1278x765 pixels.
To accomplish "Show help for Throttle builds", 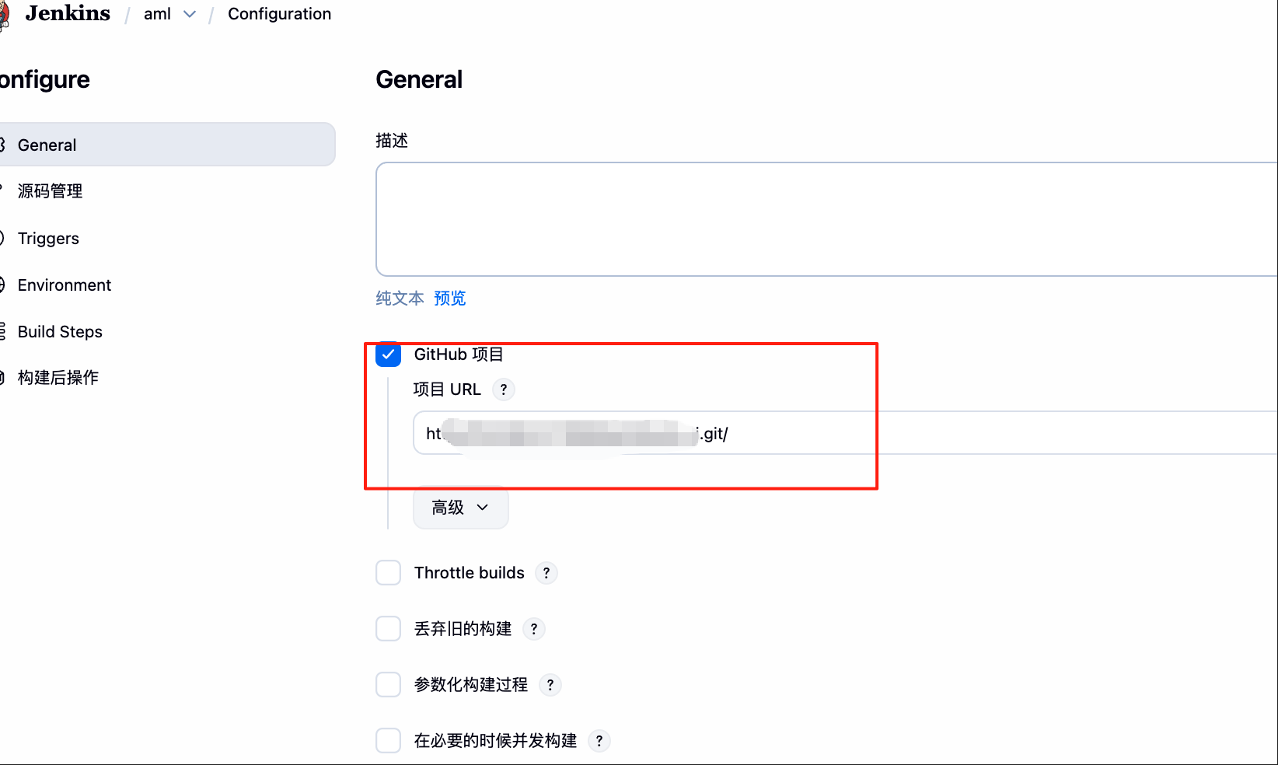I will [546, 573].
